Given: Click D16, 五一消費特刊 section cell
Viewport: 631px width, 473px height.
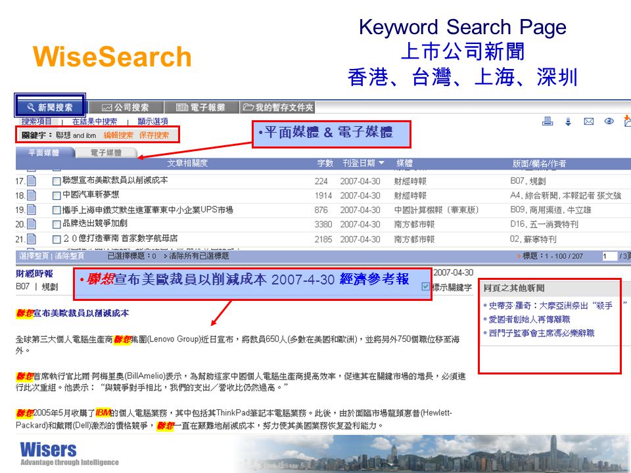Looking at the screenshot, I should pyautogui.click(x=544, y=224).
